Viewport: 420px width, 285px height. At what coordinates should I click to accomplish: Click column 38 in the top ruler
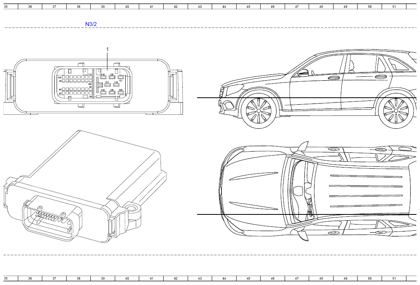pyautogui.click(x=78, y=7)
